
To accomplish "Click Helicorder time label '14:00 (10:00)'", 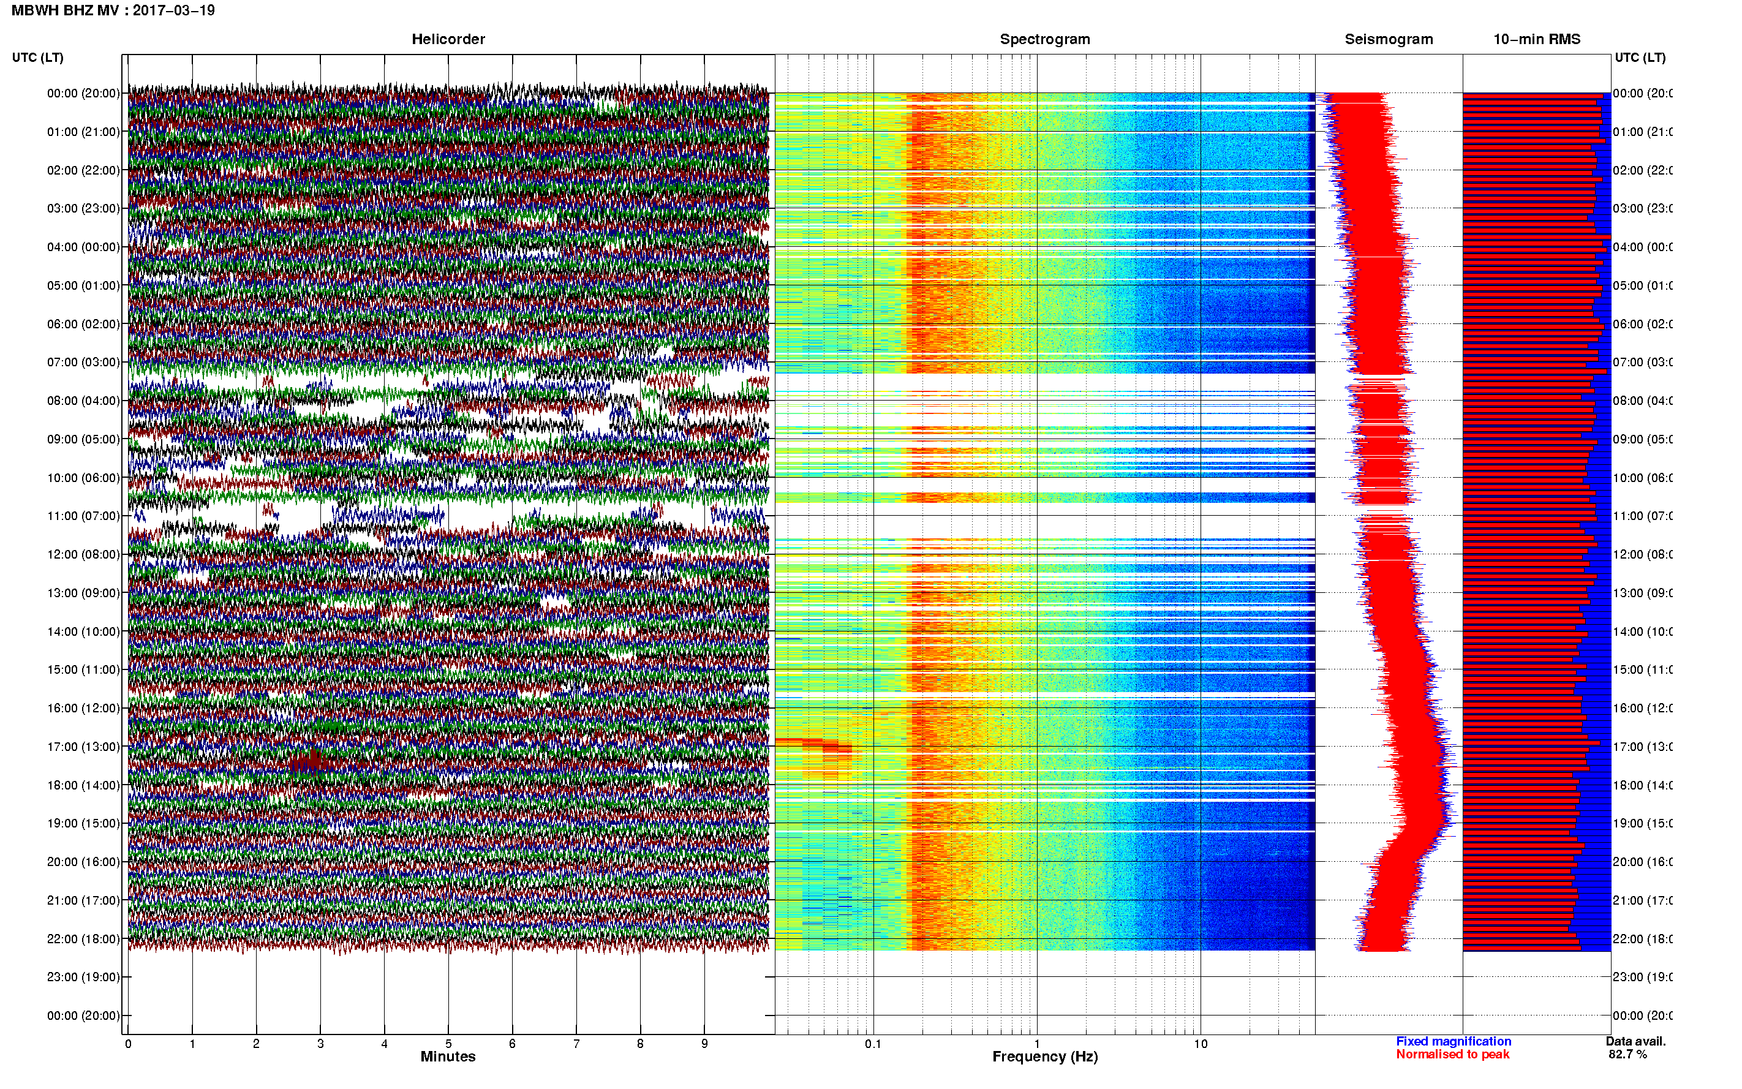I will (x=83, y=631).
